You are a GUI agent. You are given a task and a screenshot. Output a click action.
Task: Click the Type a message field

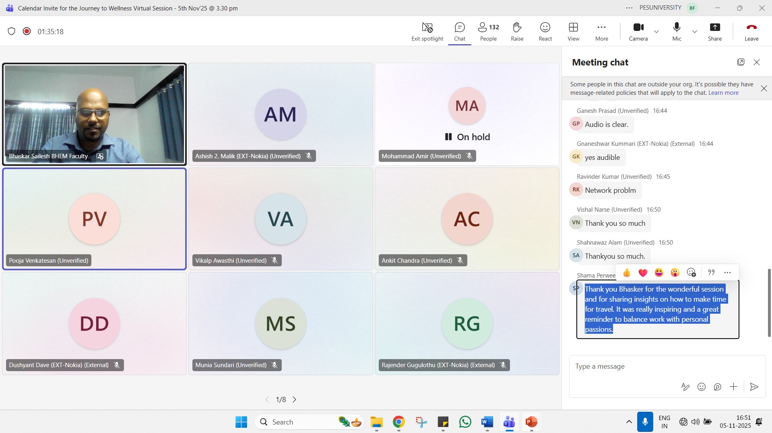644,366
